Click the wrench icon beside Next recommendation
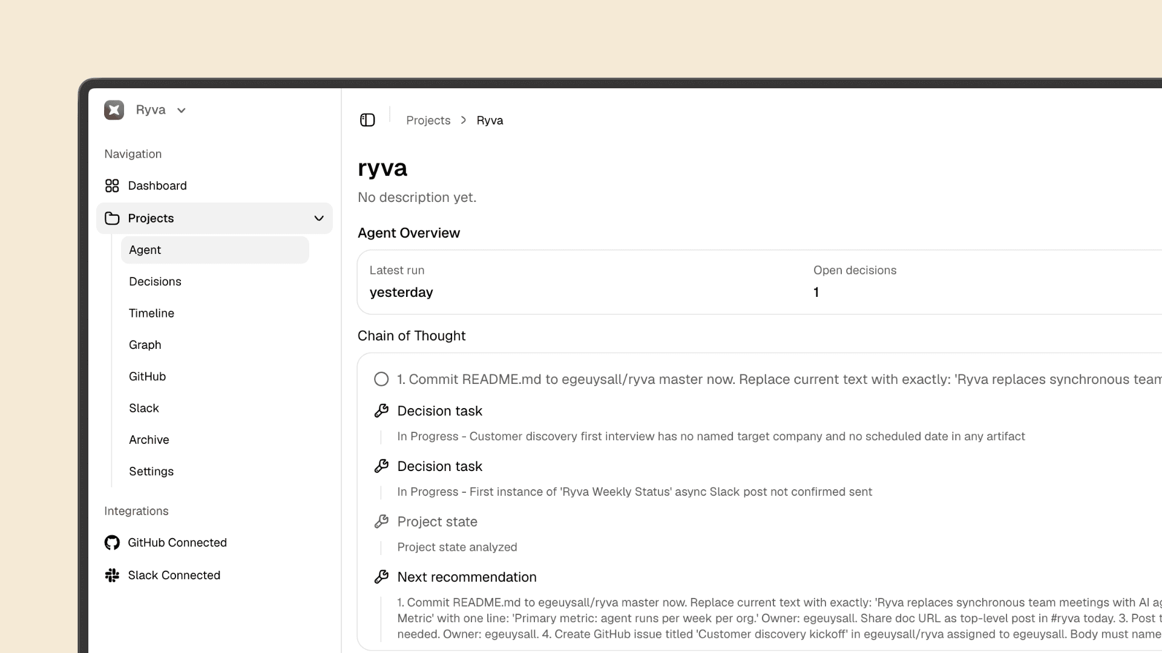Image resolution: width=1162 pixels, height=653 pixels. tap(382, 576)
